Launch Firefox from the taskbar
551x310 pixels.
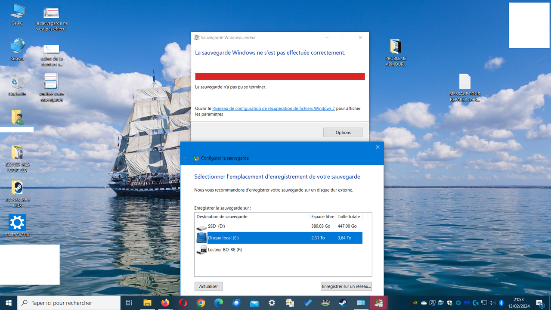[165, 303]
